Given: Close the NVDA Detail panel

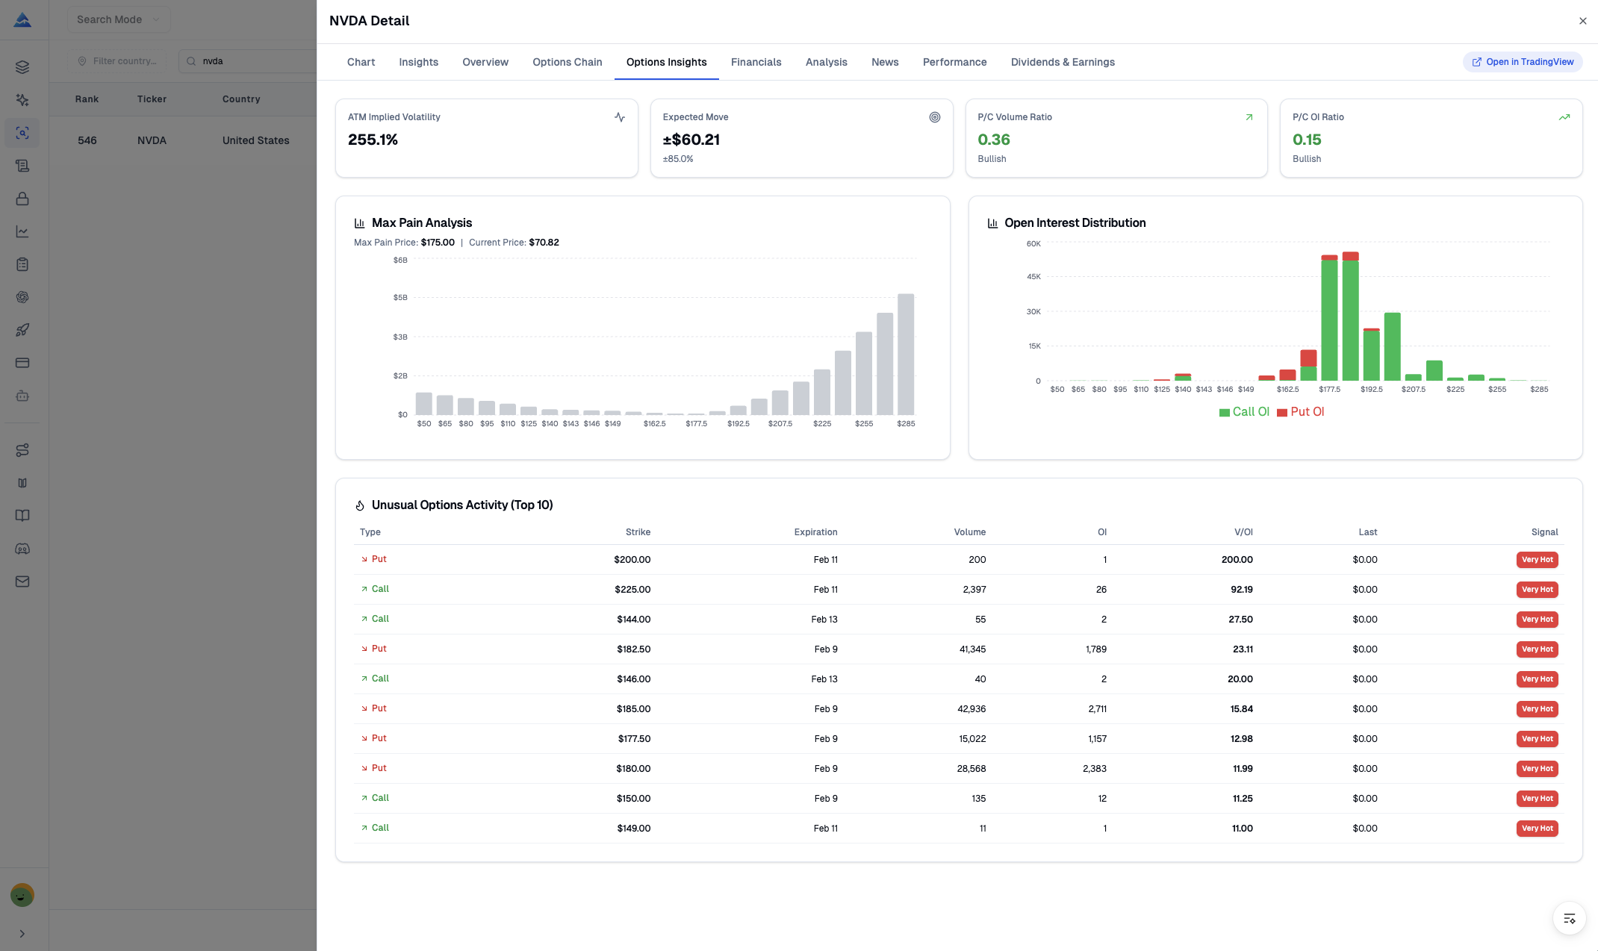Looking at the screenshot, I should pyautogui.click(x=1582, y=21).
